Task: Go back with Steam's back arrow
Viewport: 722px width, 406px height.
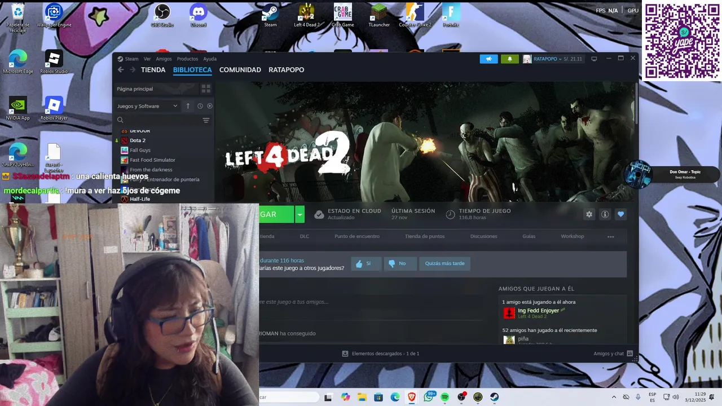Action: 121,70
